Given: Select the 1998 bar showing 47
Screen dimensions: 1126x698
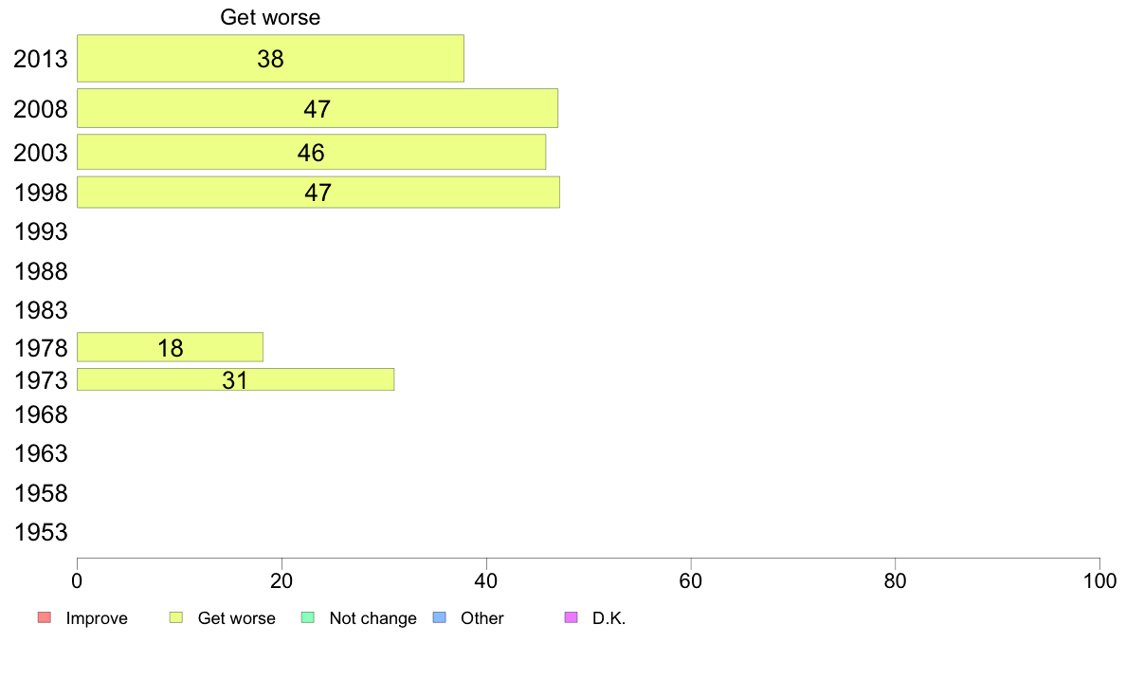Looking at the screenshot, I should pos(318,193).
